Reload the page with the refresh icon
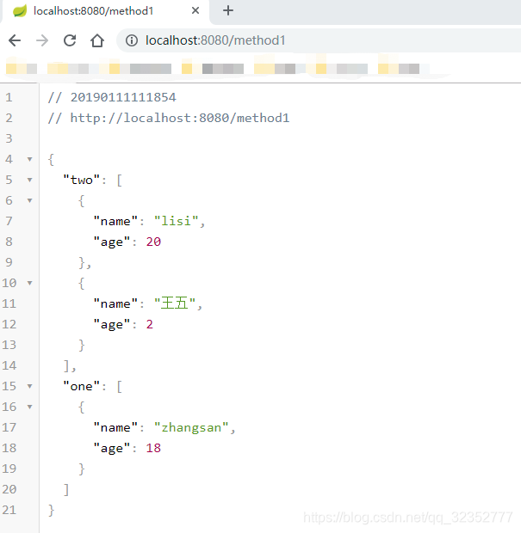Screen dimensions: 521x533 pos(70,40)
